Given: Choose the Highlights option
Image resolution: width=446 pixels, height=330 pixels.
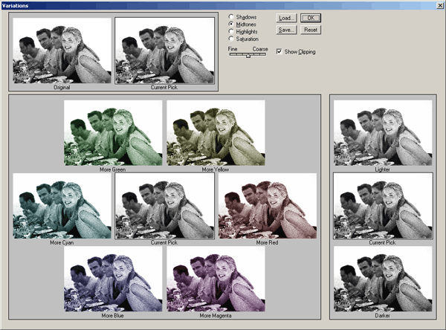Looking at the screenshot, I should point(231,31).
